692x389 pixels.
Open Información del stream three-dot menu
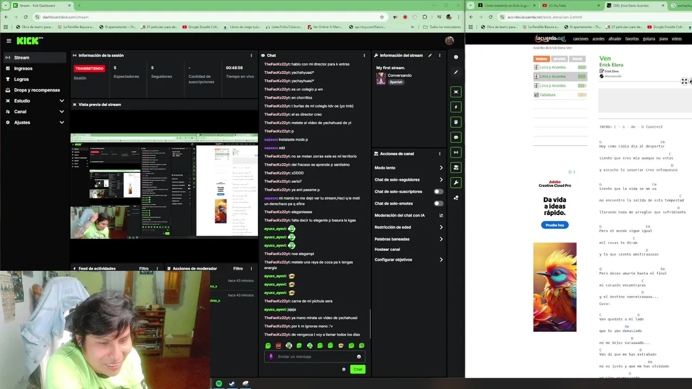[x=440, y=55]
